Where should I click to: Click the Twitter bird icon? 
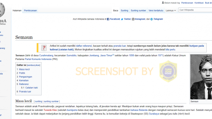(x=122, y=19)
